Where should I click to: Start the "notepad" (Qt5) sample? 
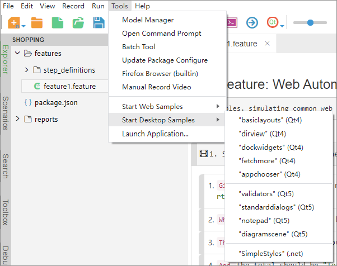coord(279,221)
